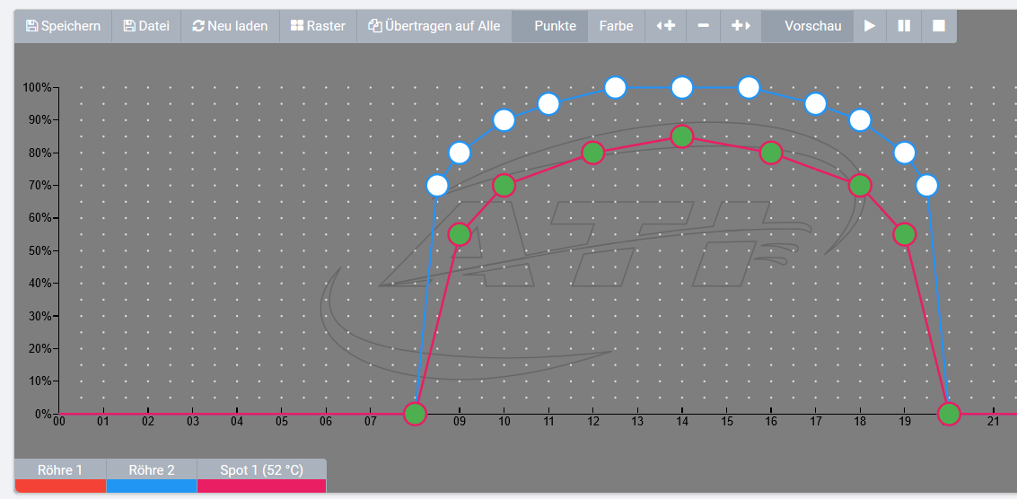Click Übertragen auf Alle
Viewport: 1017px width, 499px height.
tap(434, 26)
